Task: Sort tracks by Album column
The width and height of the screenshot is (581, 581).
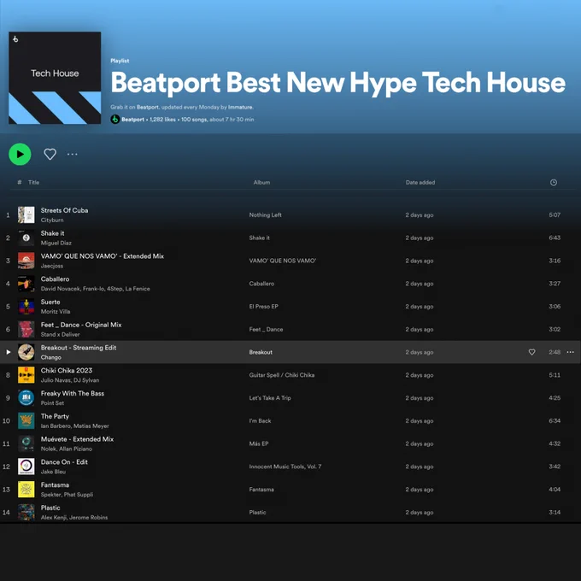Action: coord(261,182)
